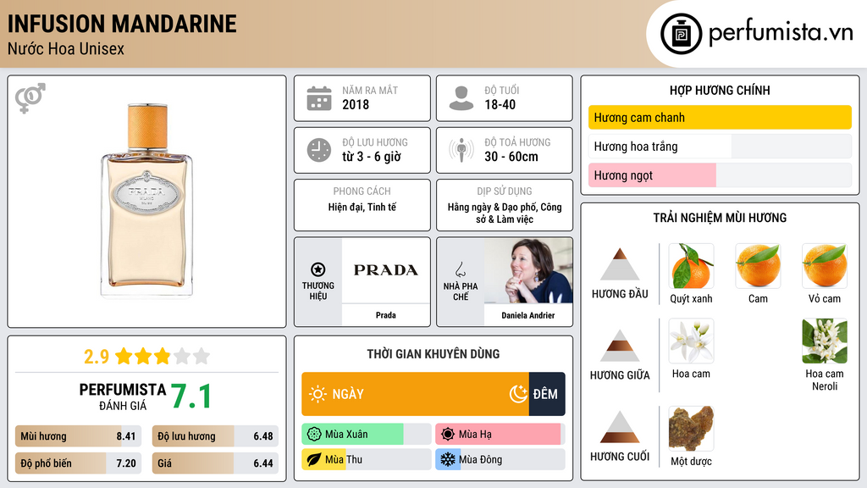Click the perfumista.vn perfume bottle logo icon
The height and width of the screenshot is (488, 867).
pyautogui.click(x=681, y=34)
